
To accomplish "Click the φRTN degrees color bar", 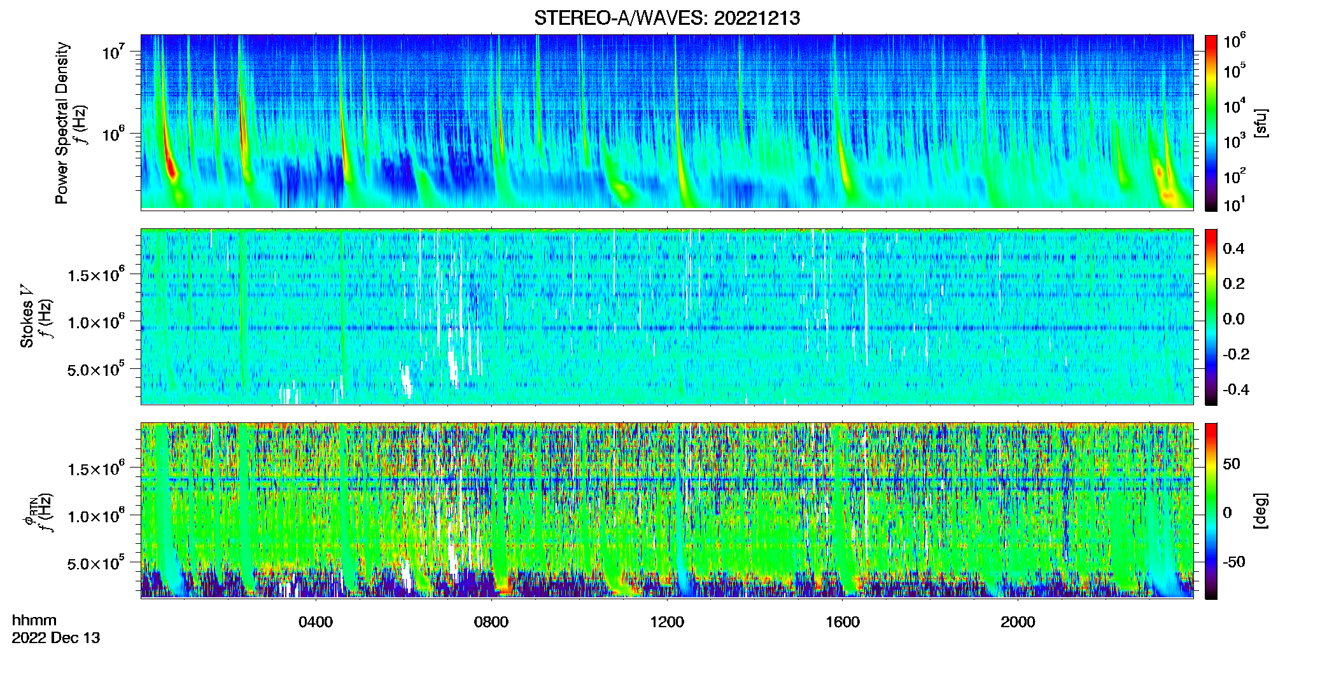I will pos(1211,511).
